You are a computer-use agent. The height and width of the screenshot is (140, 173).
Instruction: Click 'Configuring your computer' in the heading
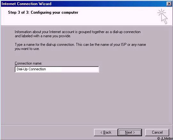54,12
